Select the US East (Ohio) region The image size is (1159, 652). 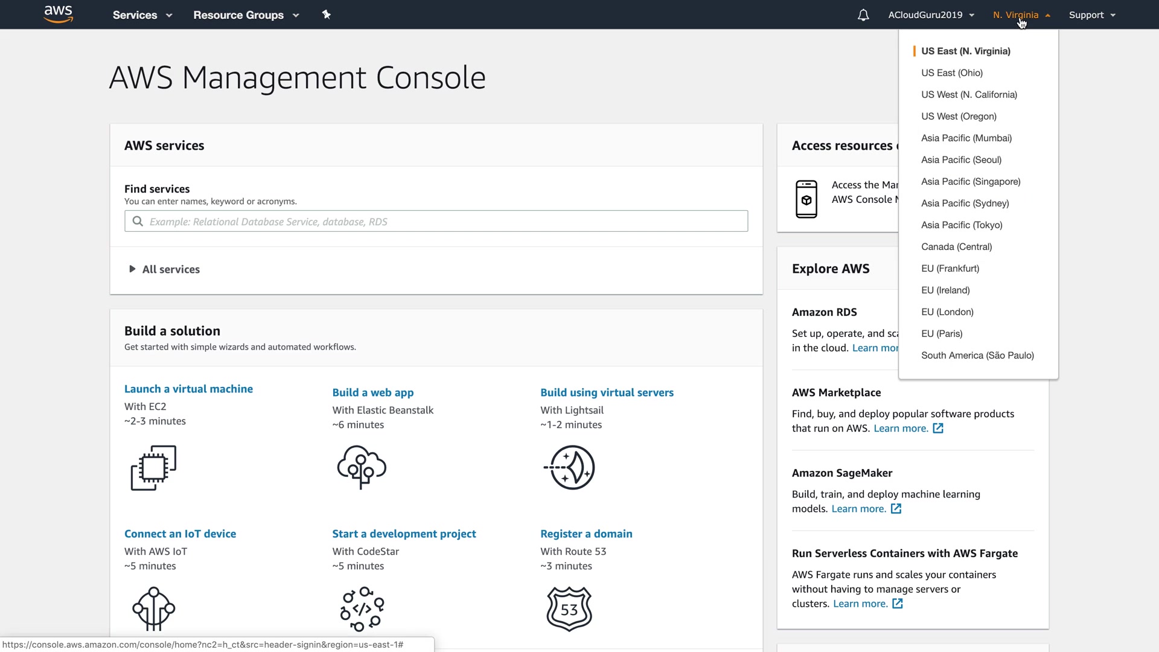pyautogui.click(x=952, y=73)
